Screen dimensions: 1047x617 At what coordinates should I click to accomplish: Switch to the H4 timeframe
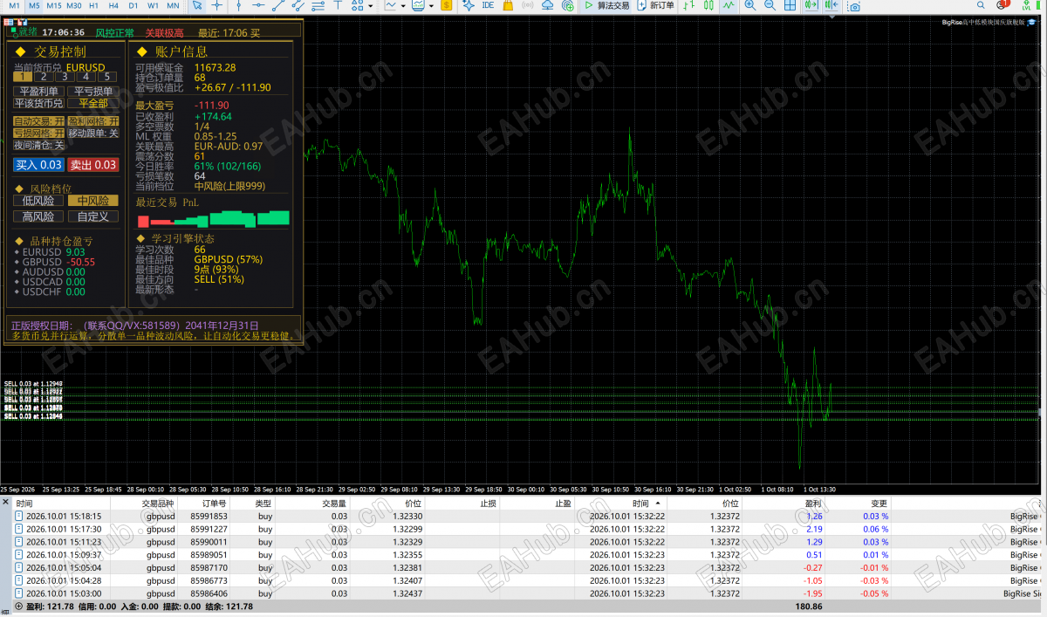(113, 5)
